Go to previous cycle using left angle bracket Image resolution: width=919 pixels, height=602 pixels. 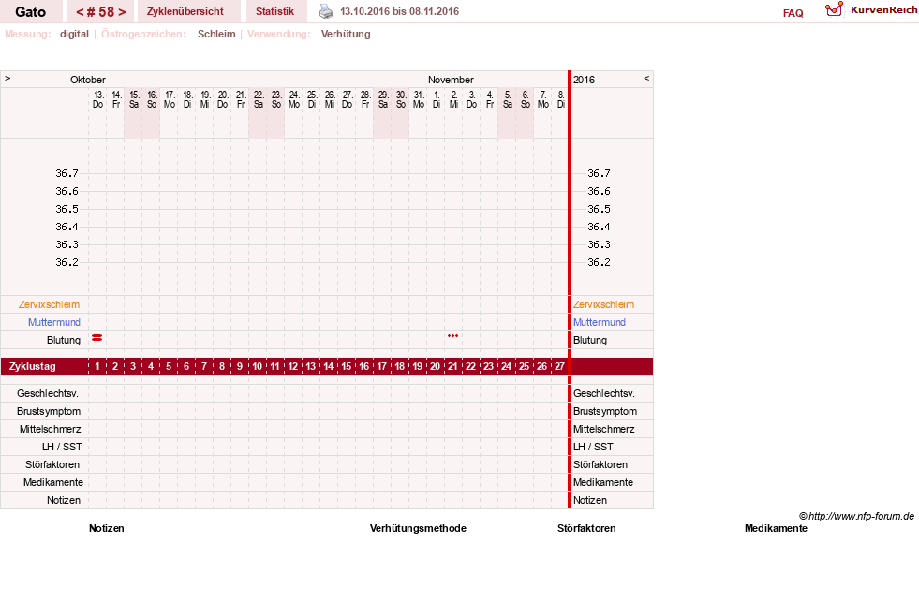tap(80, 12)
